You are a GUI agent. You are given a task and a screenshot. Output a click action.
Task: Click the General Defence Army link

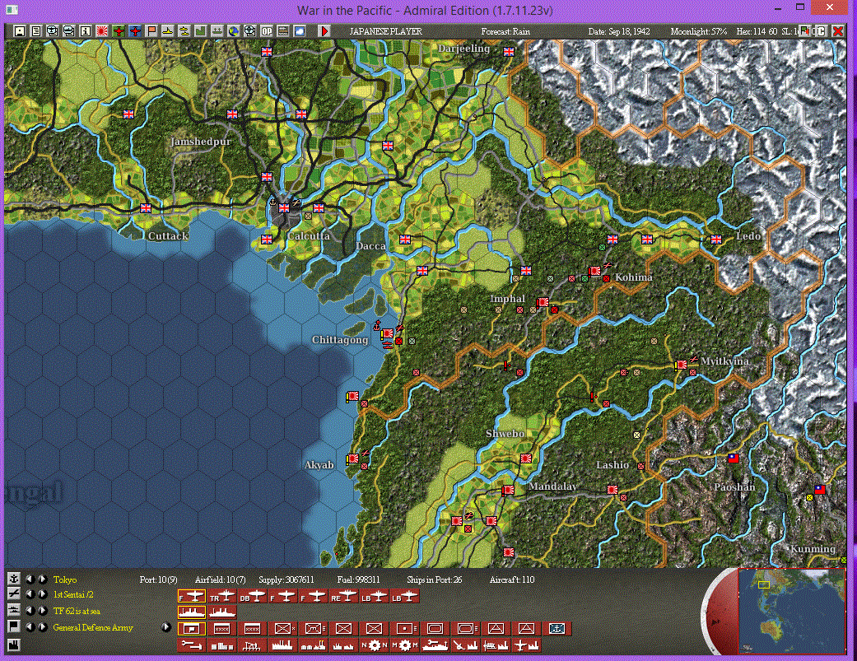tap(93, 627)
